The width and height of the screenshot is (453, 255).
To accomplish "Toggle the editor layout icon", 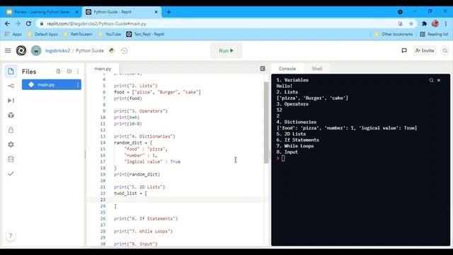I will (x=263, y=69).
